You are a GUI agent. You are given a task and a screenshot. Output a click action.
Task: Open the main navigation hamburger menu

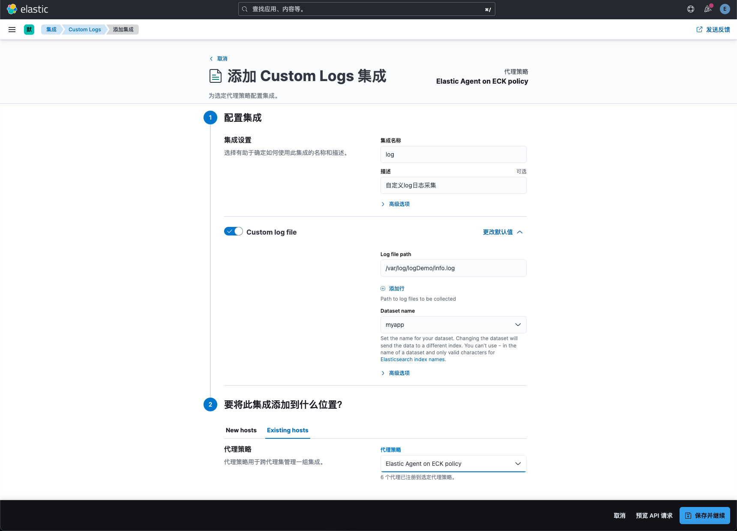pos(12,30)
